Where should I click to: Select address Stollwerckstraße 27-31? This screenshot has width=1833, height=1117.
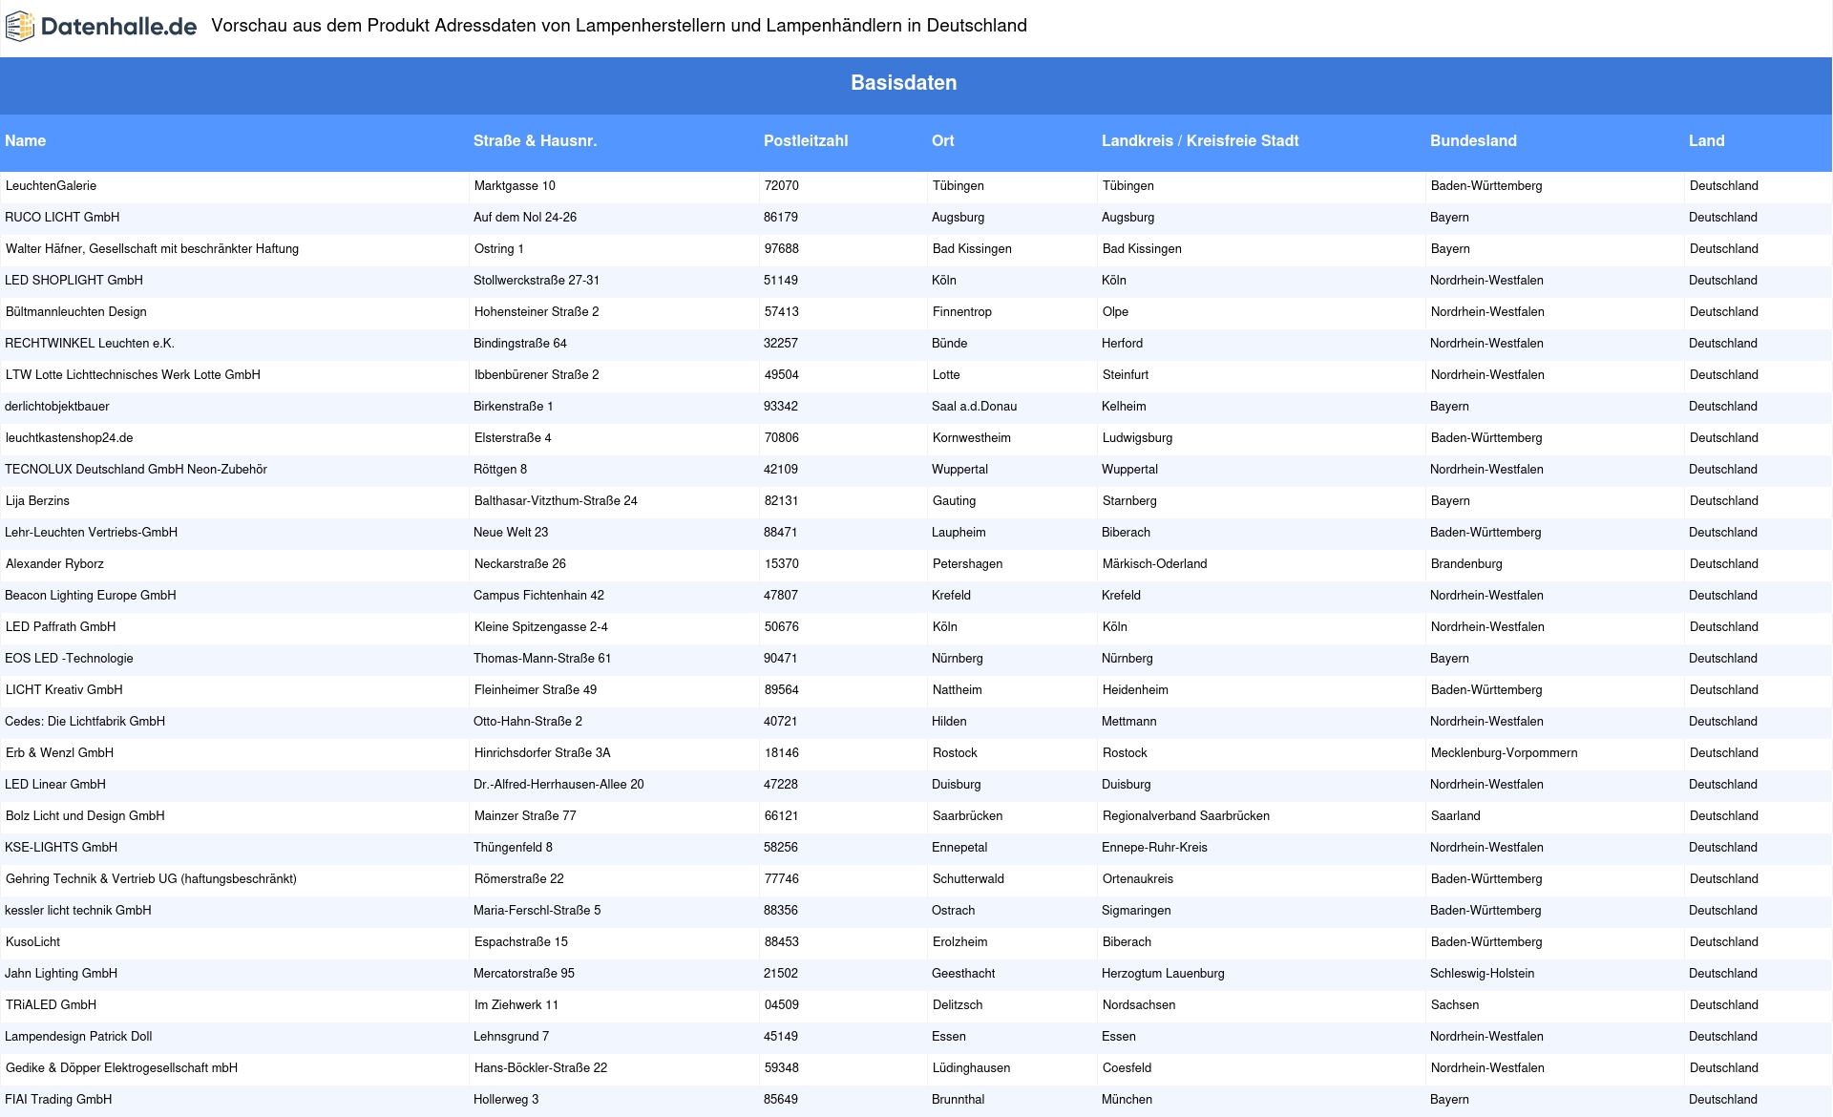tap(537, 280)
